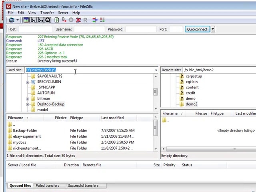The image size is (256, 192).
Task: Toggle message log display
Action: pyautogui.click(x=26, y=20)
